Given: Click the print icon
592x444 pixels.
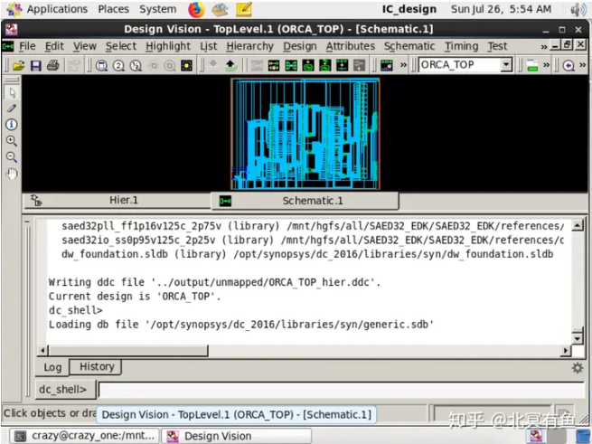Looking at the screenshot, I should coord(52,66).
